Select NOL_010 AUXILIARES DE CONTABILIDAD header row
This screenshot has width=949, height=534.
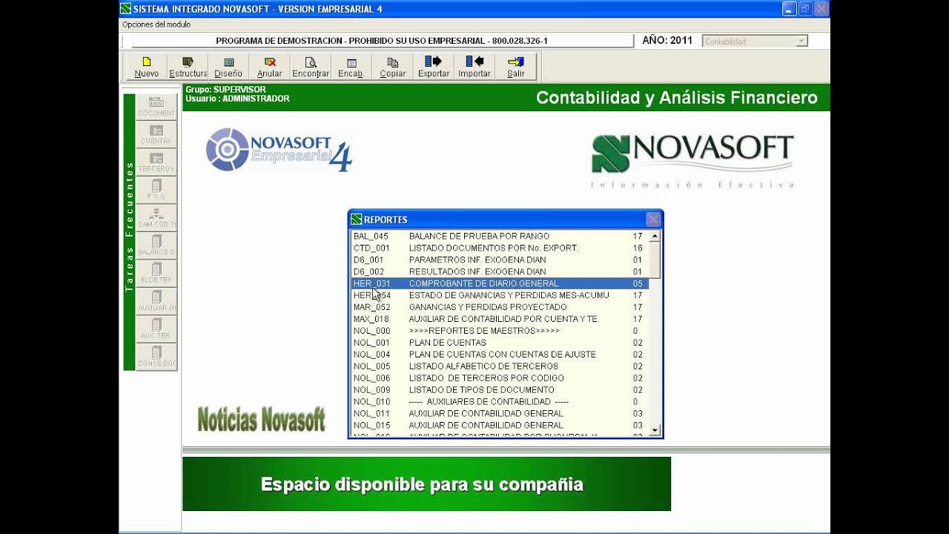tap(500, 402)
